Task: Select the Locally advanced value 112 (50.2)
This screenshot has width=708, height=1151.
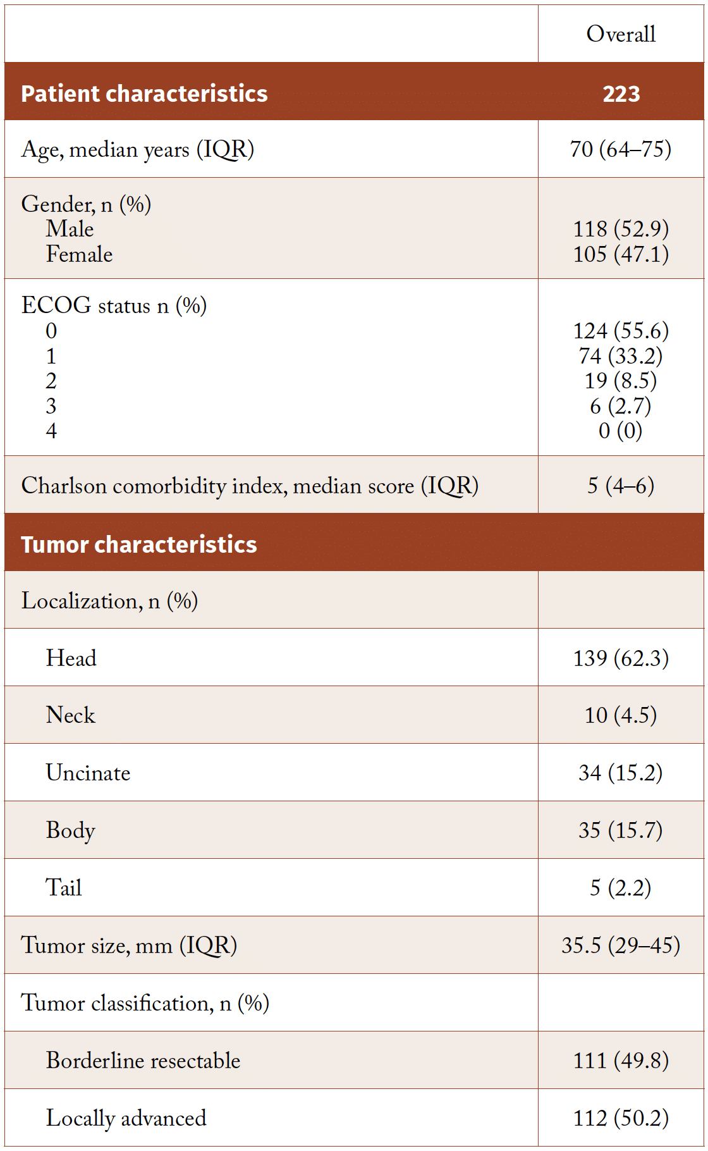Action: [x=621, y=1118]
